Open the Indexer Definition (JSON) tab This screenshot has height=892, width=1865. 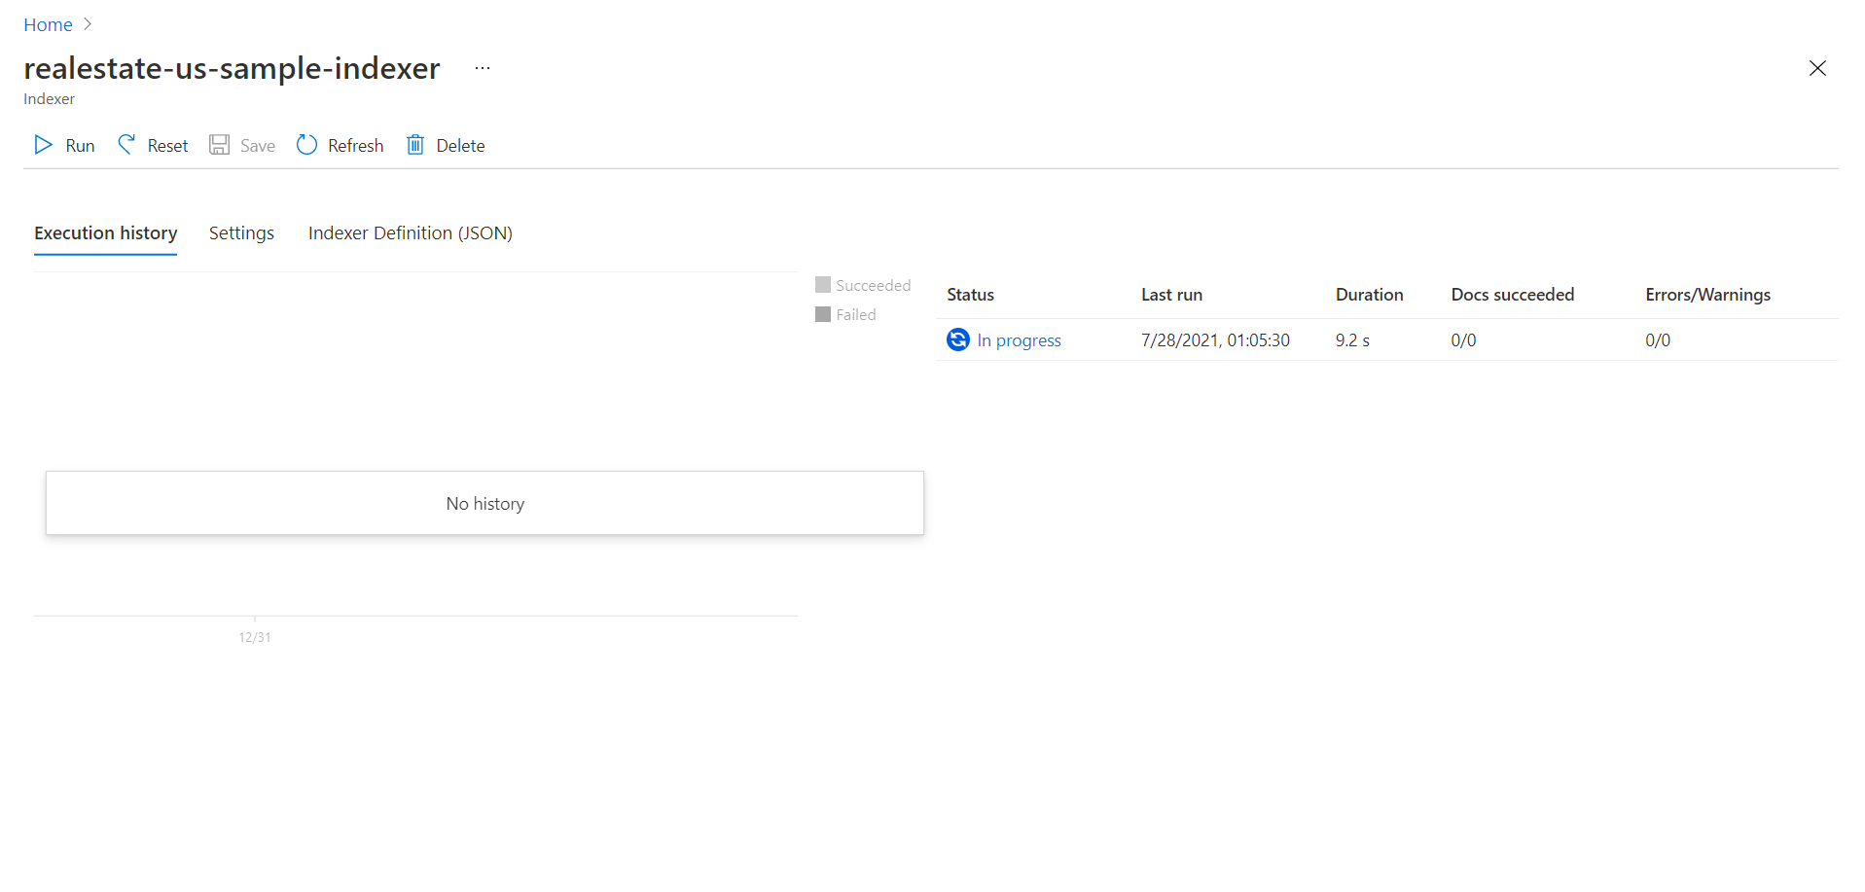coord(410,233)
